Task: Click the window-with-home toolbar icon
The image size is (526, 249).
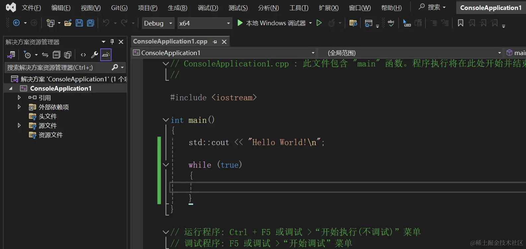Action: pyautogui.click(x=368, y=23)
